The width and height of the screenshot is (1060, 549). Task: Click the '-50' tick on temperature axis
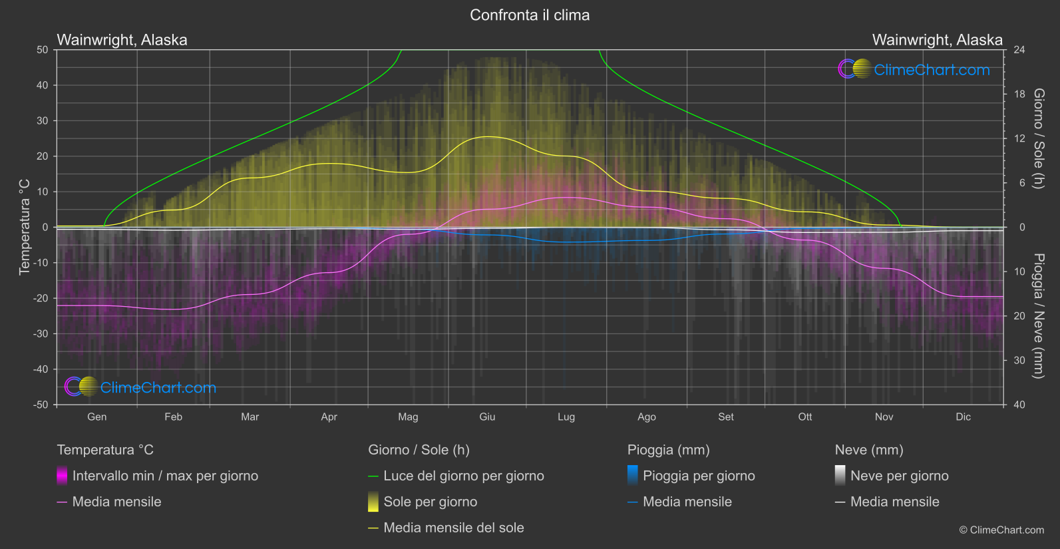(x=41, y=405)
